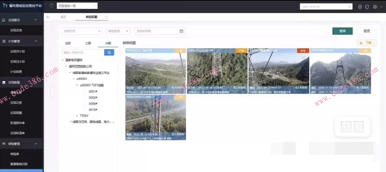Tick the 0010# tower checkbox
This screenshot has height=172, width=386.
point(86,110)
